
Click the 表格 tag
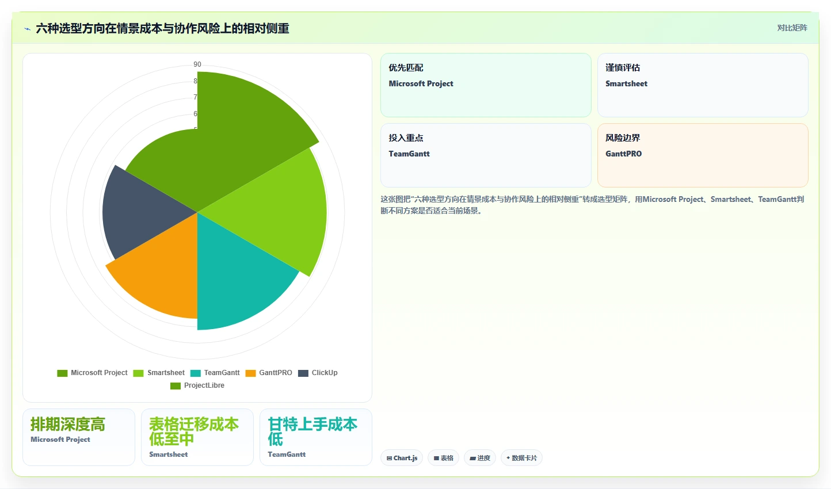pos(443,458)
